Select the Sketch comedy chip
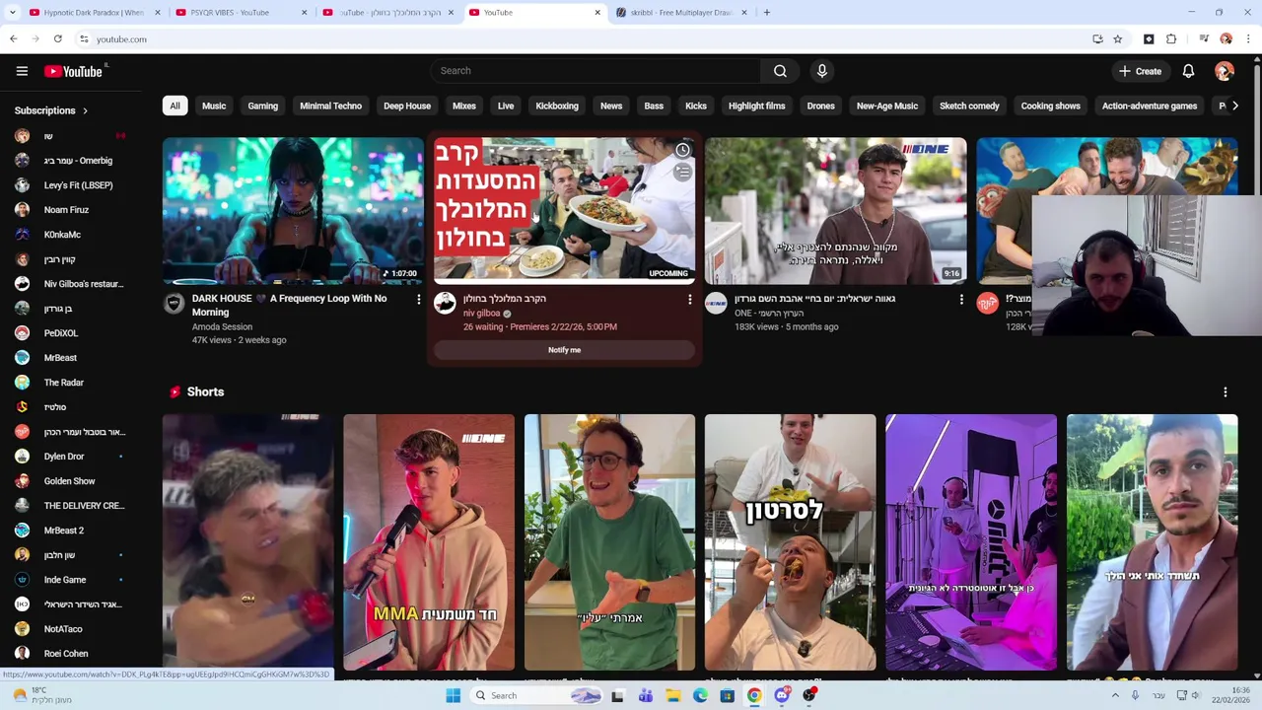Image resolution: width=1262 pixels, height=710 pixels. click(969, 106)
